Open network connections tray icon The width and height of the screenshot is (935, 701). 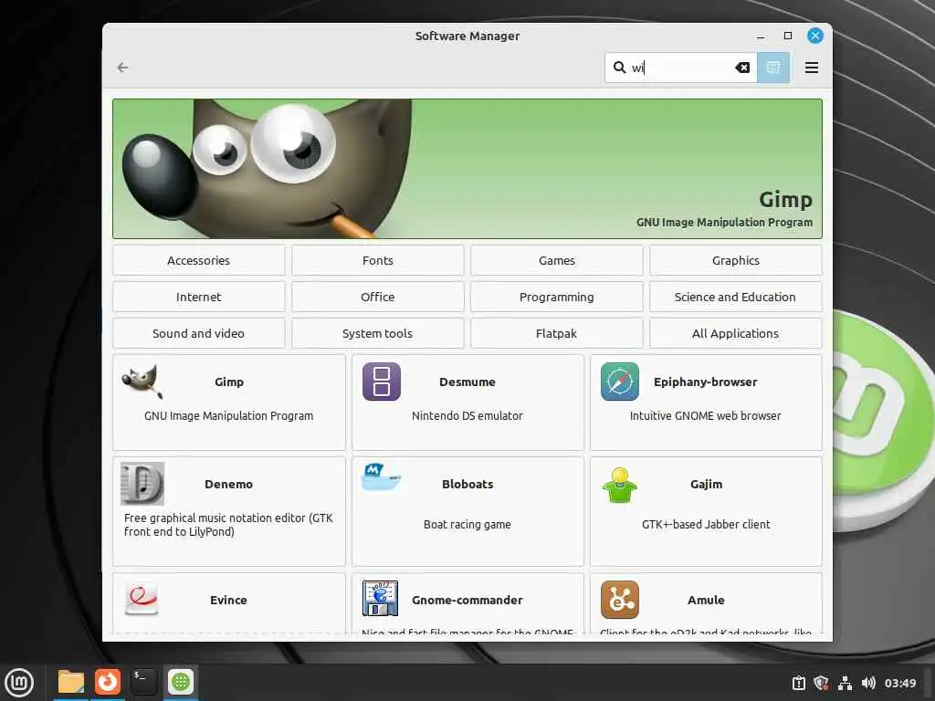[x=845, y=683]
